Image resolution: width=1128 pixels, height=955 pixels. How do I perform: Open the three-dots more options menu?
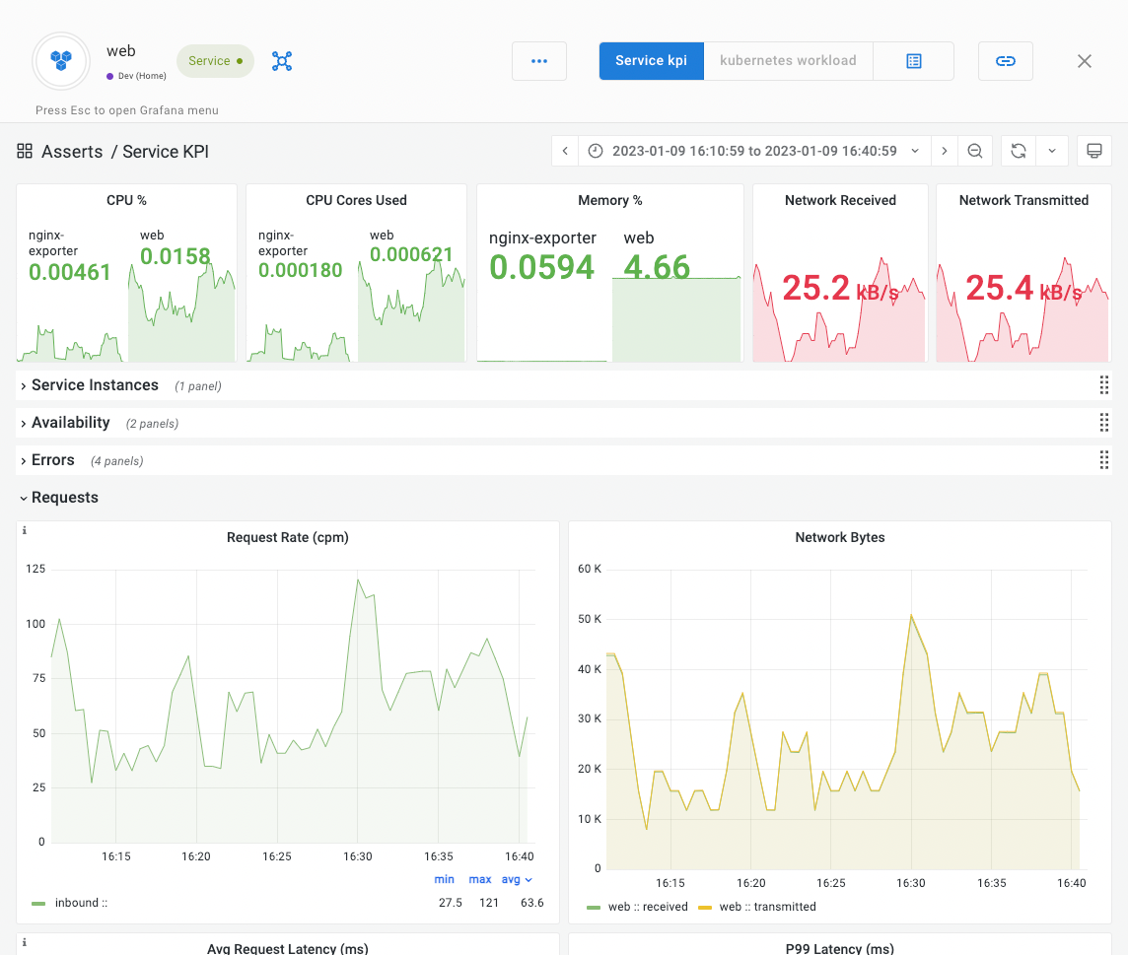pyautogui.click(x=538, y=61)
